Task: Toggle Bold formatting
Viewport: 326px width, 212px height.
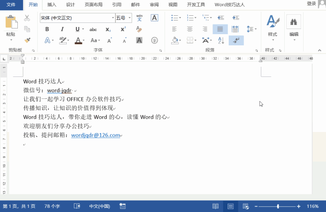Action: click(47, 29)
